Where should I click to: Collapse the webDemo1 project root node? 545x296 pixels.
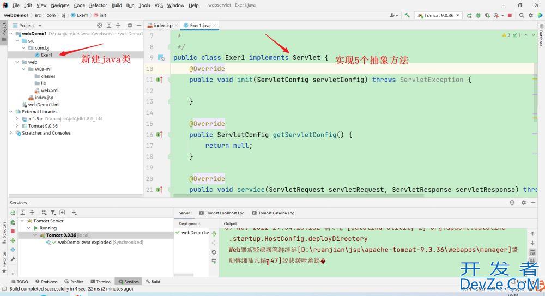coord(11,34)
